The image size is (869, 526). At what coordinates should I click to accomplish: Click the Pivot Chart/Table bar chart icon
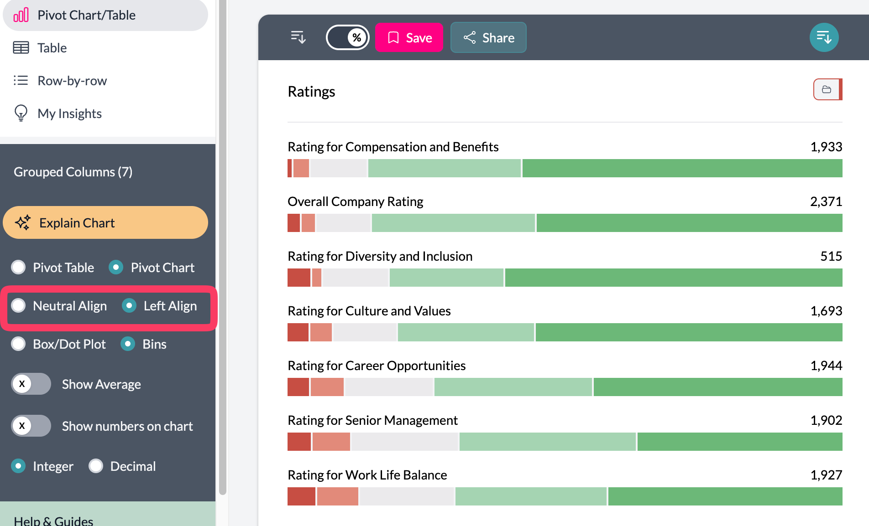click(x=21, y=15)
